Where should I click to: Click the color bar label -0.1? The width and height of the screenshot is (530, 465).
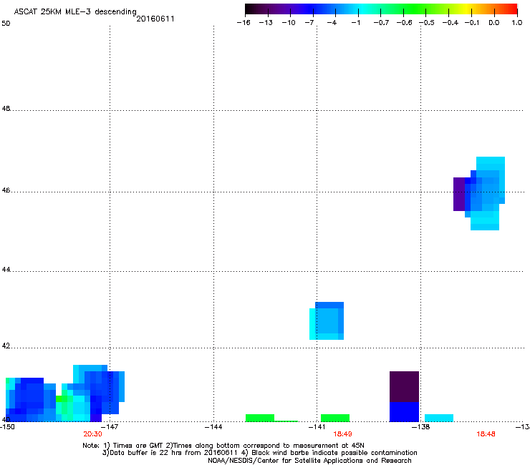(472, 23)
